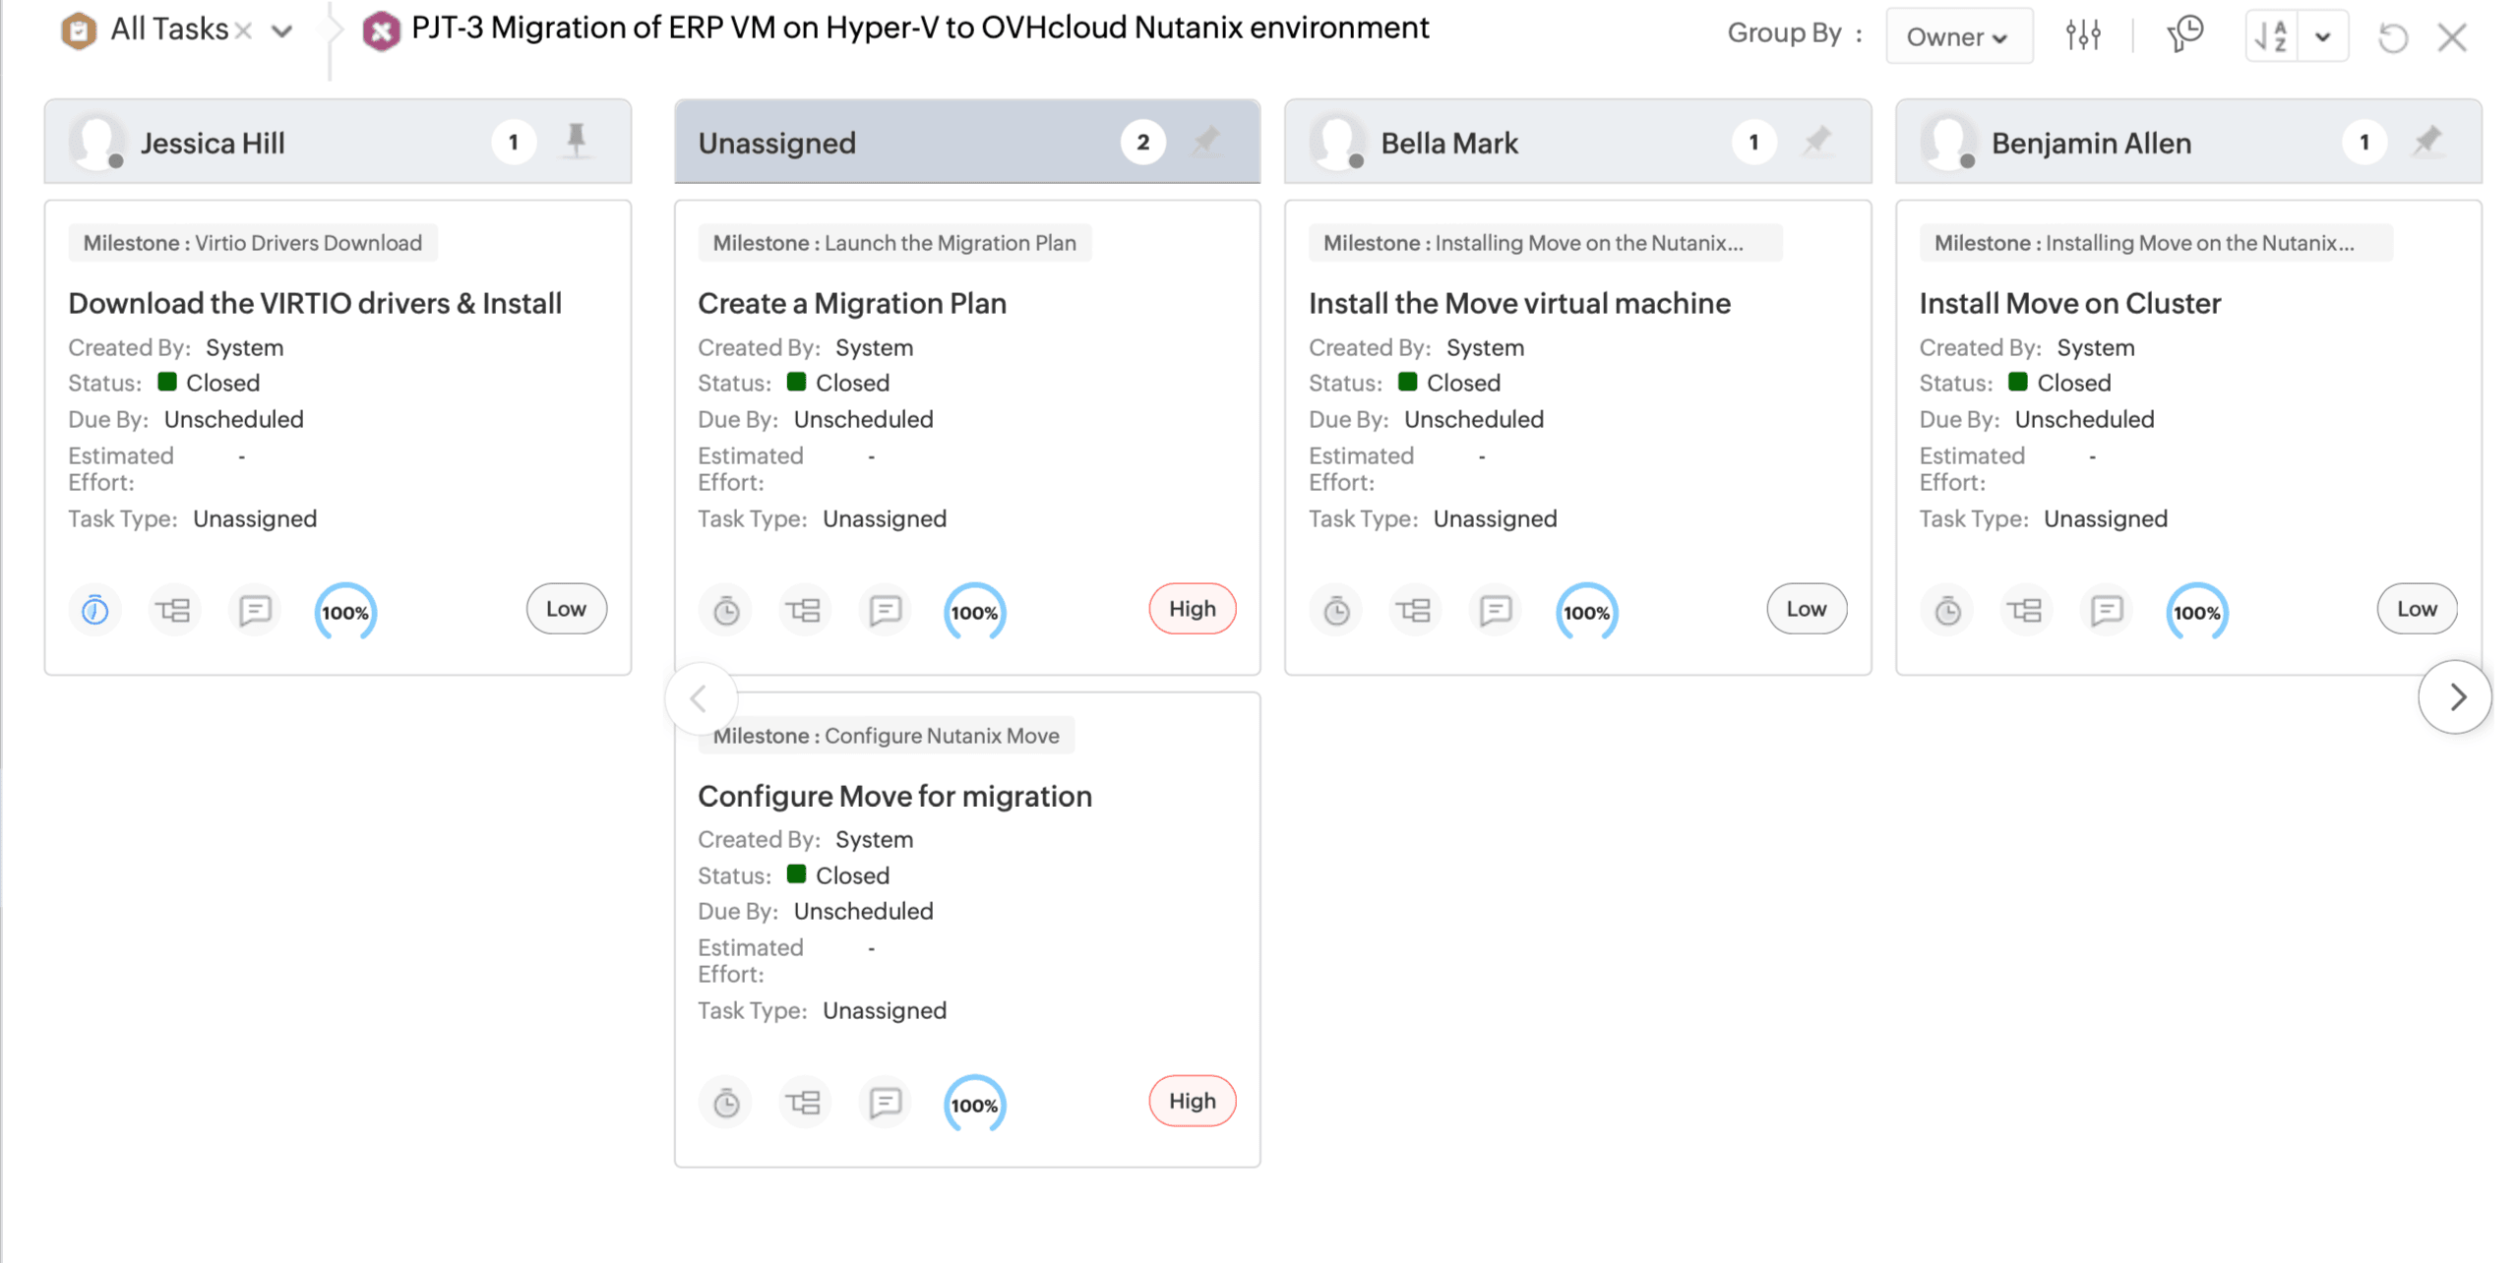The height and width of the screenshot is (1263, 2517).
Task: Expand the All Tasks view dropdown
Action: 282,31
